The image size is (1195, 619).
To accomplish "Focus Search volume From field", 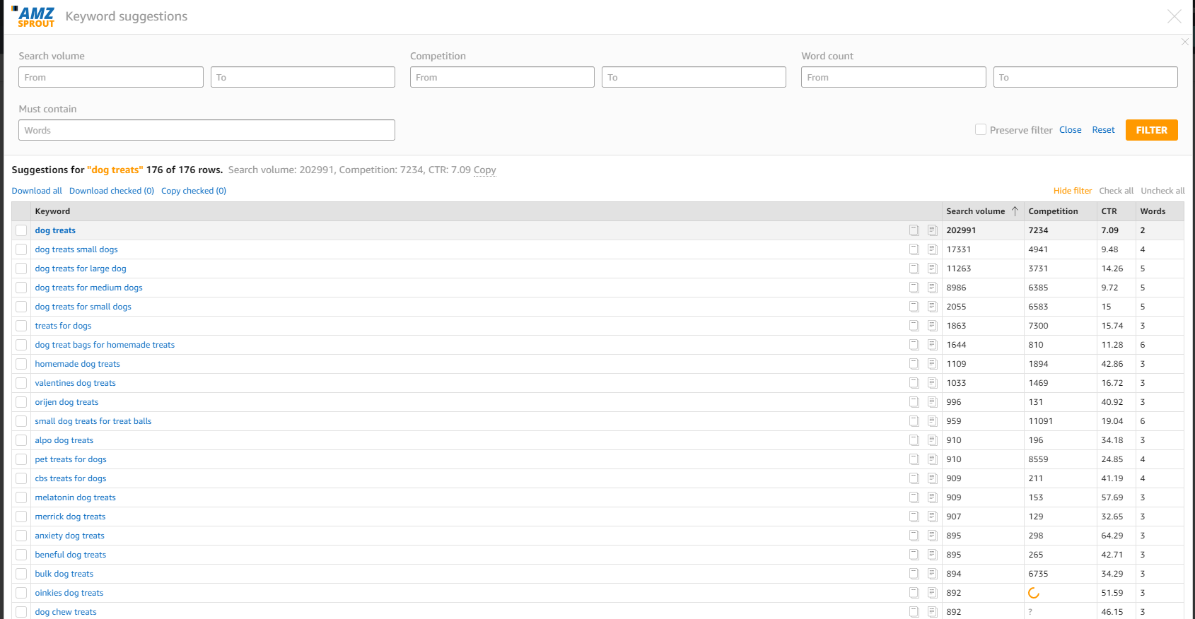I will coord(111,77).
